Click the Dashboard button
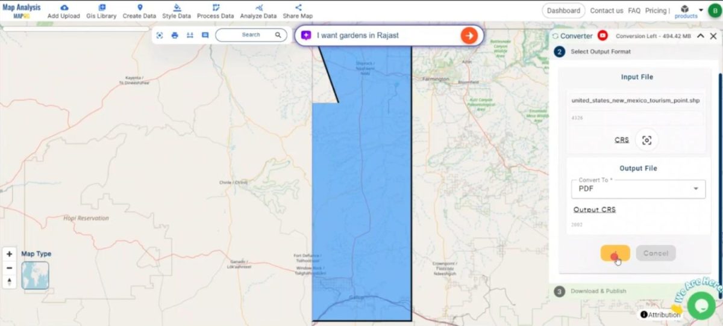 (563, 10)
